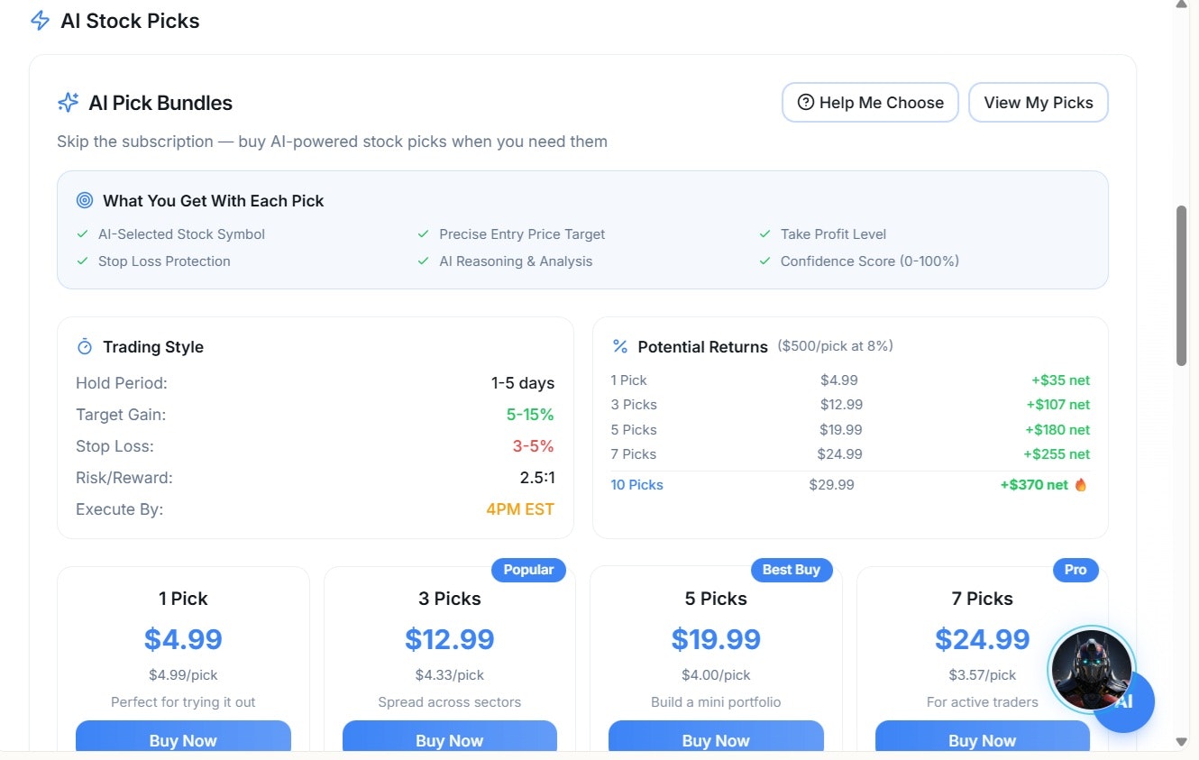1199x760 pixels.
Task: Click the $3.57/pick text
Action: click(983, 675)
